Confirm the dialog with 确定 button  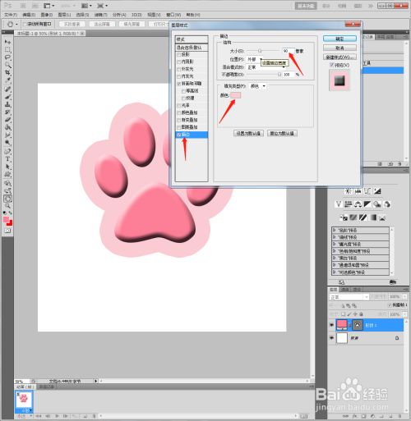[x=339, y=39]
